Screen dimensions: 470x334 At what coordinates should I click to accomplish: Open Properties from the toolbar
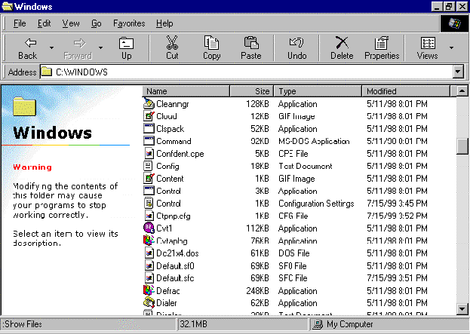[382, 43]
